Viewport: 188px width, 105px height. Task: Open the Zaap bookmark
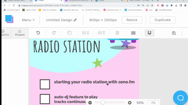(149, 10)
